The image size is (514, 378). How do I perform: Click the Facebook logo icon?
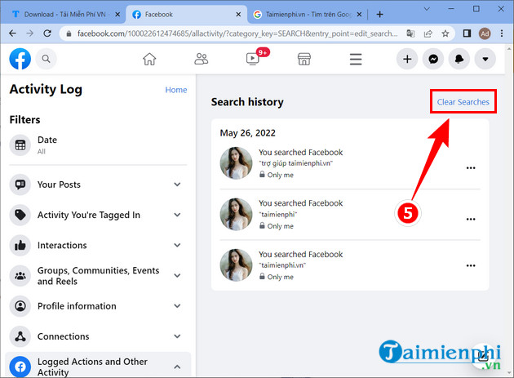(20, 59)
